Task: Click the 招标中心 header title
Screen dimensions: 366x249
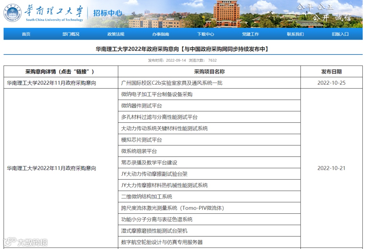Action: coord(108,13)
